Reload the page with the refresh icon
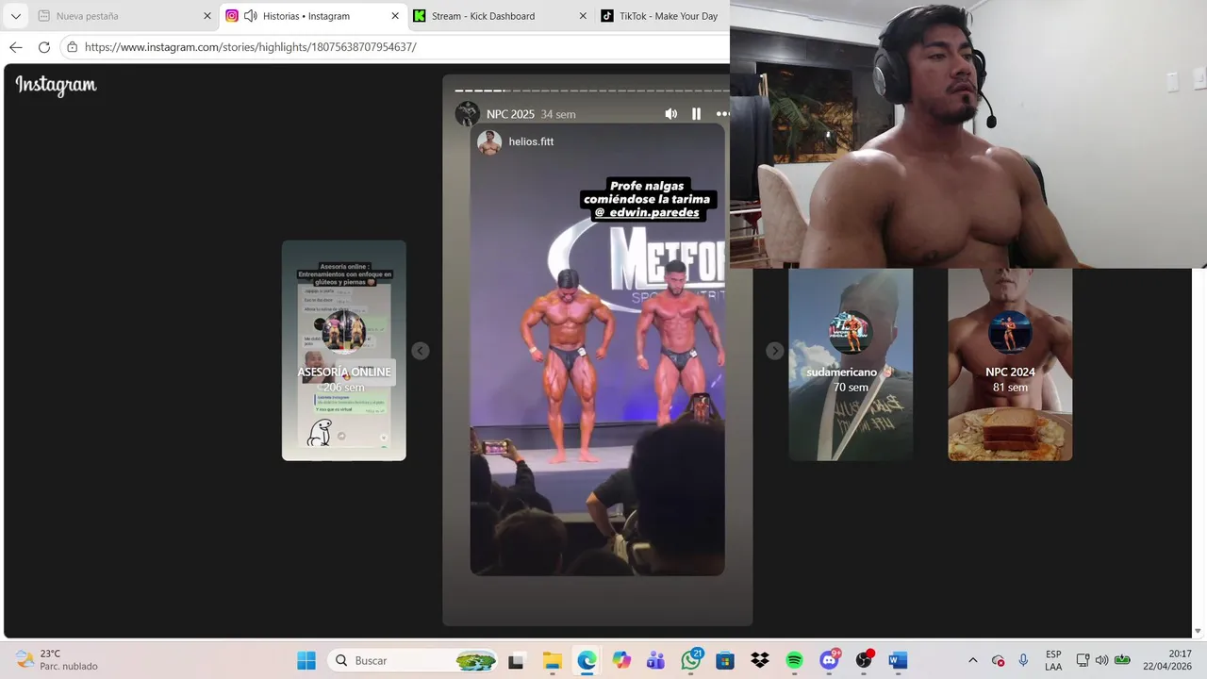Viewport: 1207px width, 679px height. coord(43,47)
